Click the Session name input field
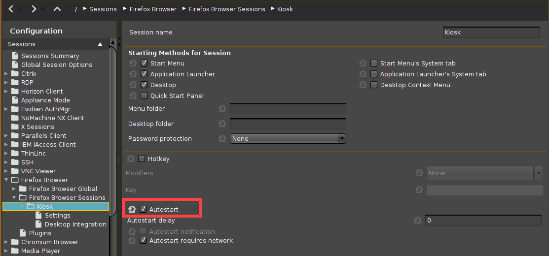549x256 pixels. (491, 32)
